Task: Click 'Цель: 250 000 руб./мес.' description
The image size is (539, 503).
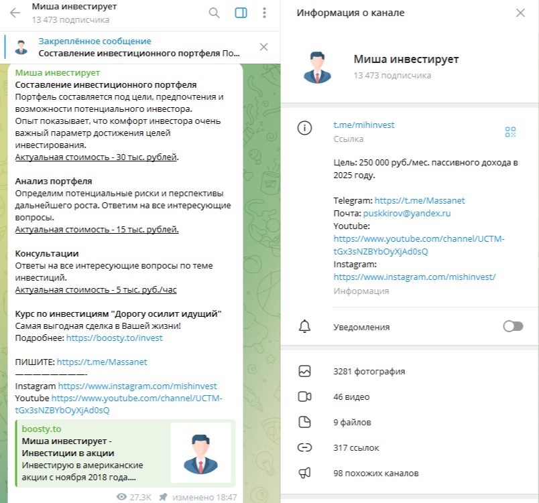Action: pyautogui.click(x=426, y=169)
